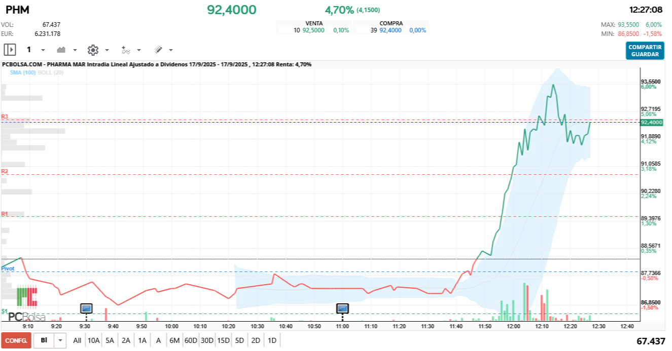Select the 30D time range
The image size is (672, 351).
pos(207,340)
